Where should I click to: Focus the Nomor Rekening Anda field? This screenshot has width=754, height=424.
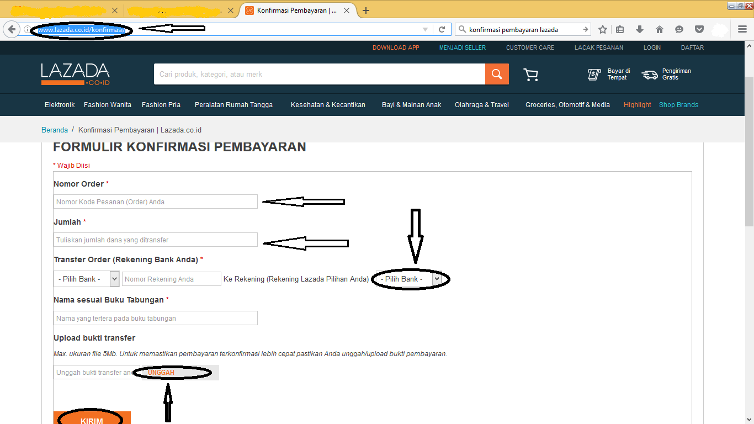pos(172,279)
